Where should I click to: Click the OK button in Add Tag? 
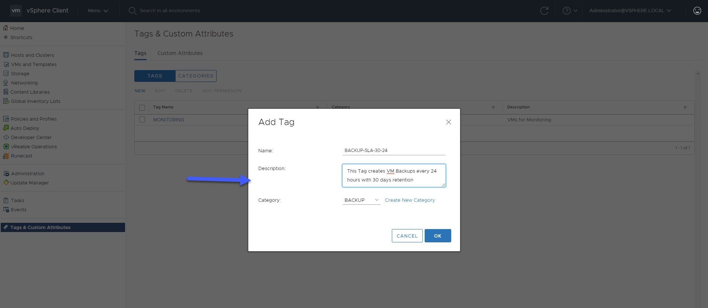coord(438,236)
